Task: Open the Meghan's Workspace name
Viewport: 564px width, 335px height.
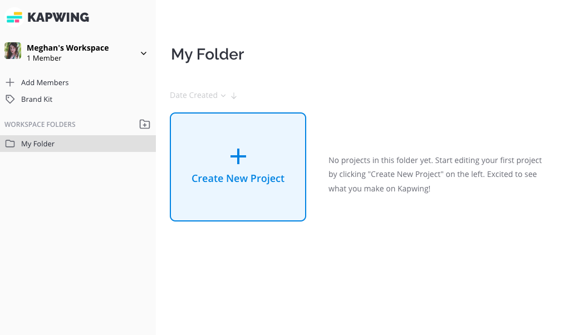Action: (x=67, y=48)
